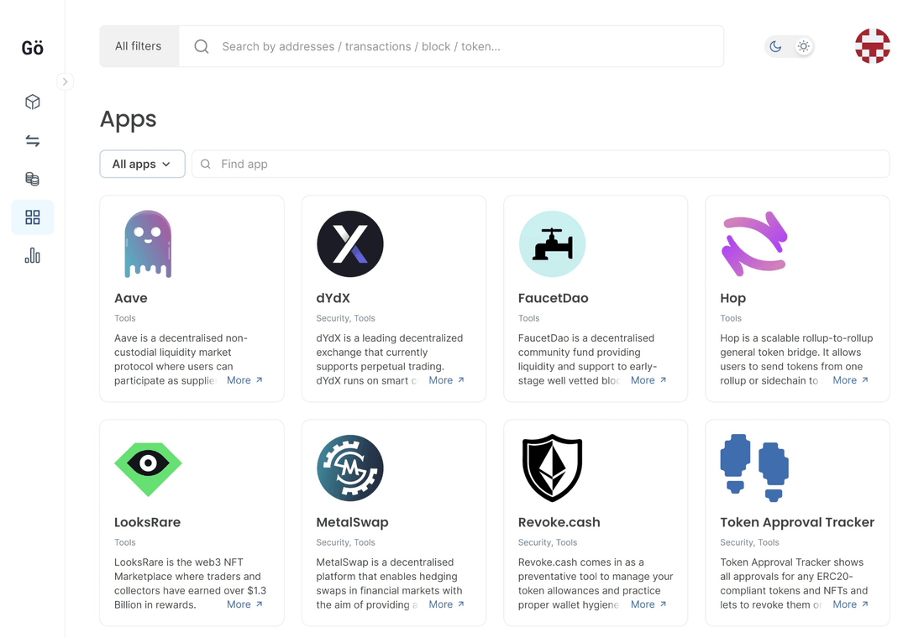
Task: Expand the sidebar with the chevron arrow
Action: tap(65, 82)
